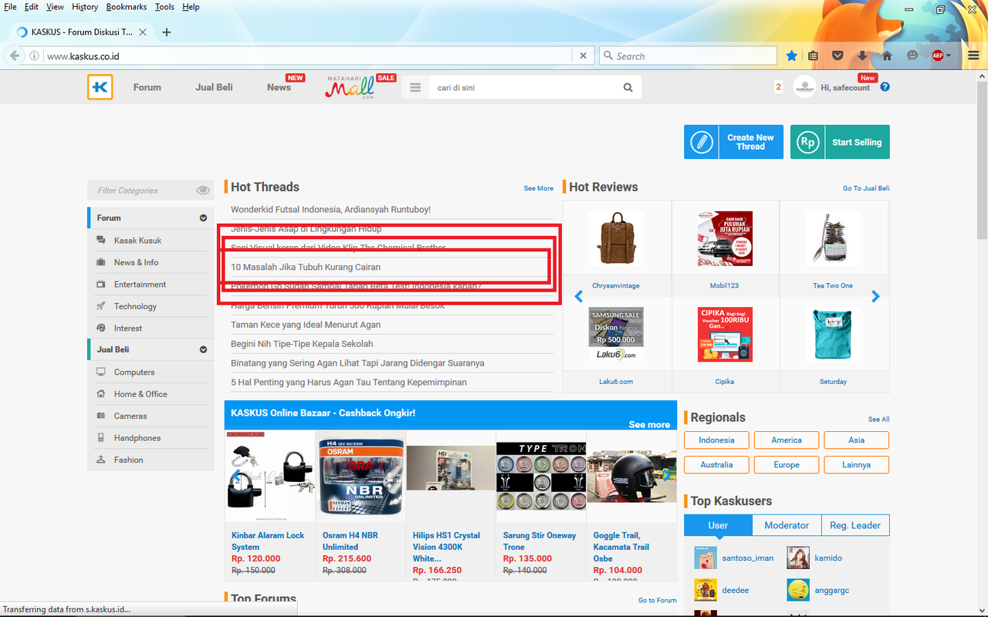Open the Firefox hamburger menu button
988x617 pixels.
(973, 56)
